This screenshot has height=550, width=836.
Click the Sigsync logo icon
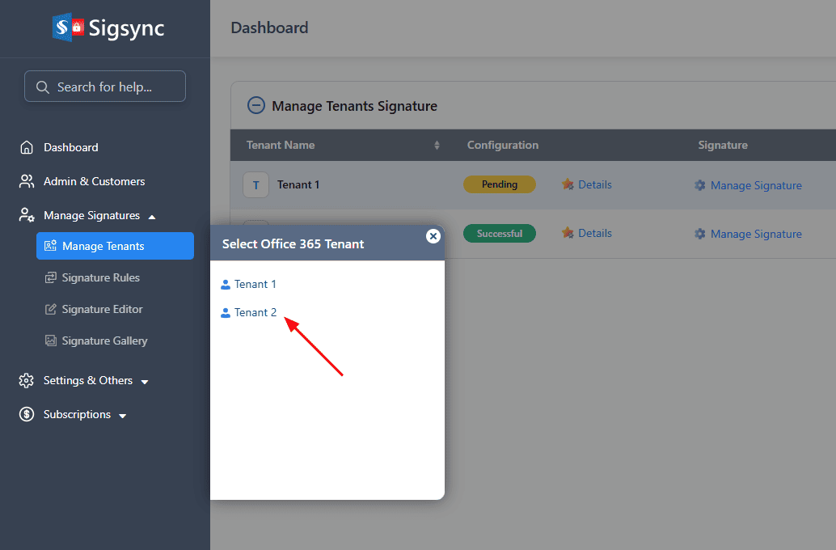click(69, 27)
